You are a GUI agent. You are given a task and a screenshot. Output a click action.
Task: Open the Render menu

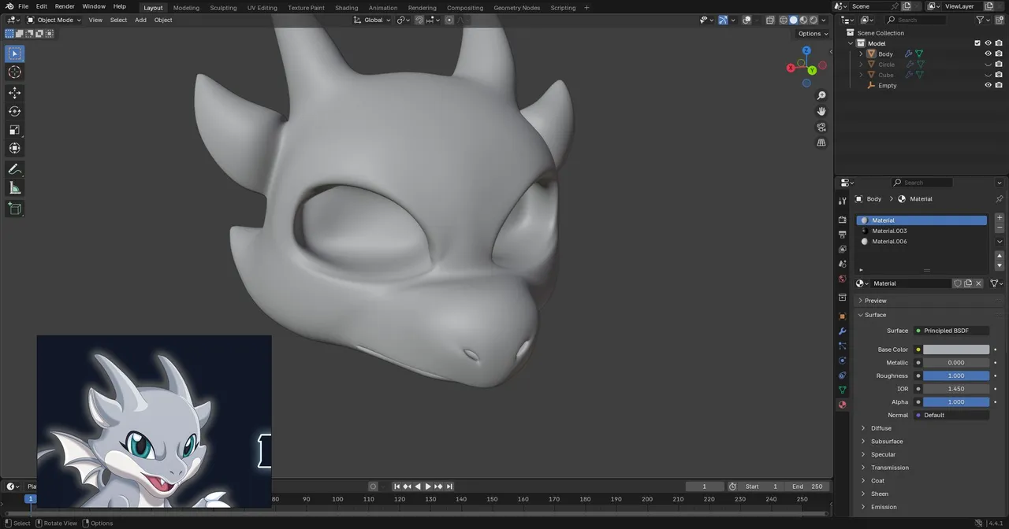tap(65, 6)
